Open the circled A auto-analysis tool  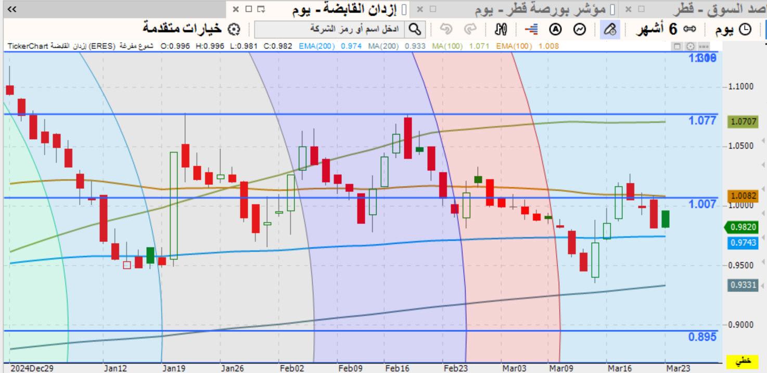click(x=556, y=29)
